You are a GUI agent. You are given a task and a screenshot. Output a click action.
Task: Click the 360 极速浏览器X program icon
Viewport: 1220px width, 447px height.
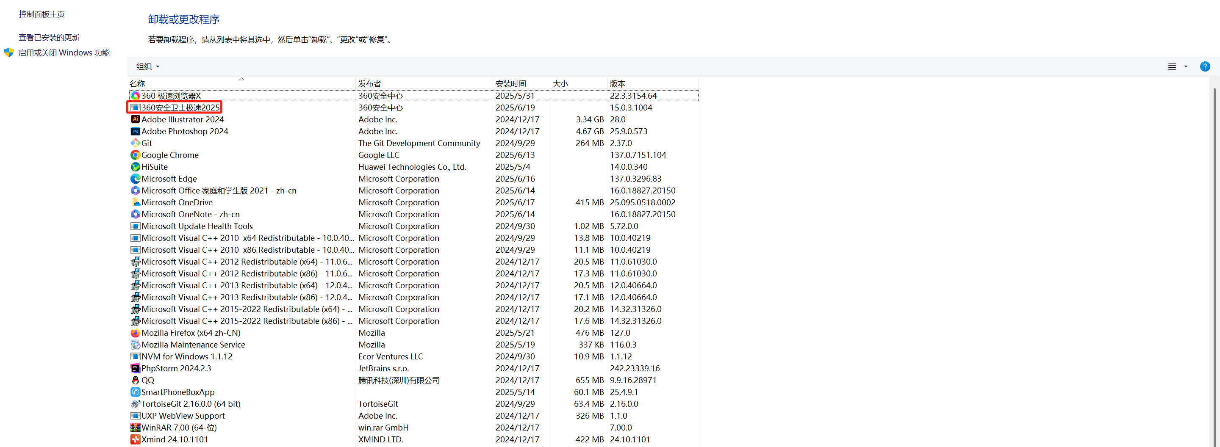point(136,96)
